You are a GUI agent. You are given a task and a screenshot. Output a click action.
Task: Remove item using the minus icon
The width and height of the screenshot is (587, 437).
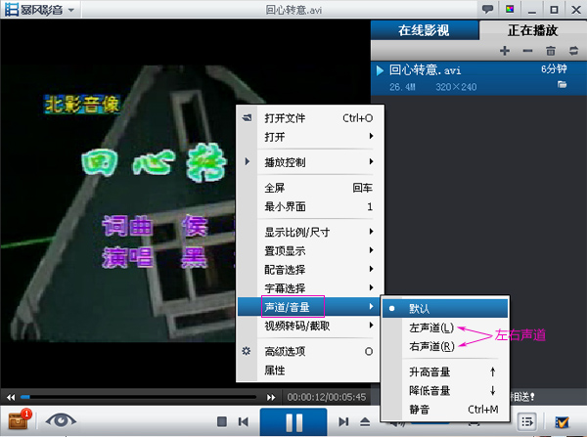[x=527, y=50]
